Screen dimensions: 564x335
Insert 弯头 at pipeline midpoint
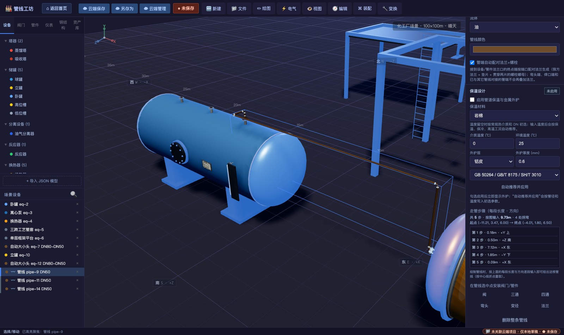pos(484,306)
